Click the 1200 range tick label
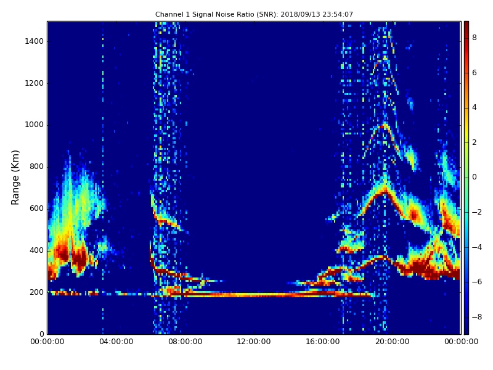Screen dimensions: 493x370 pyautogui.click(x=35, y=83)
